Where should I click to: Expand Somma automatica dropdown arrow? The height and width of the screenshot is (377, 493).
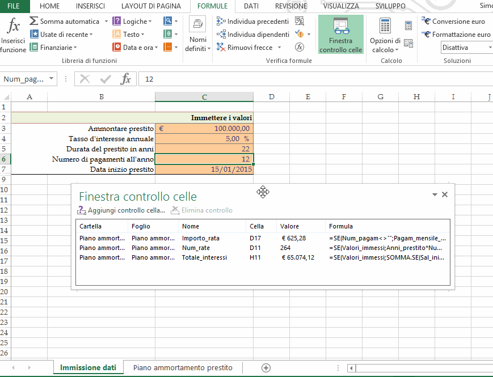(106, 22)
